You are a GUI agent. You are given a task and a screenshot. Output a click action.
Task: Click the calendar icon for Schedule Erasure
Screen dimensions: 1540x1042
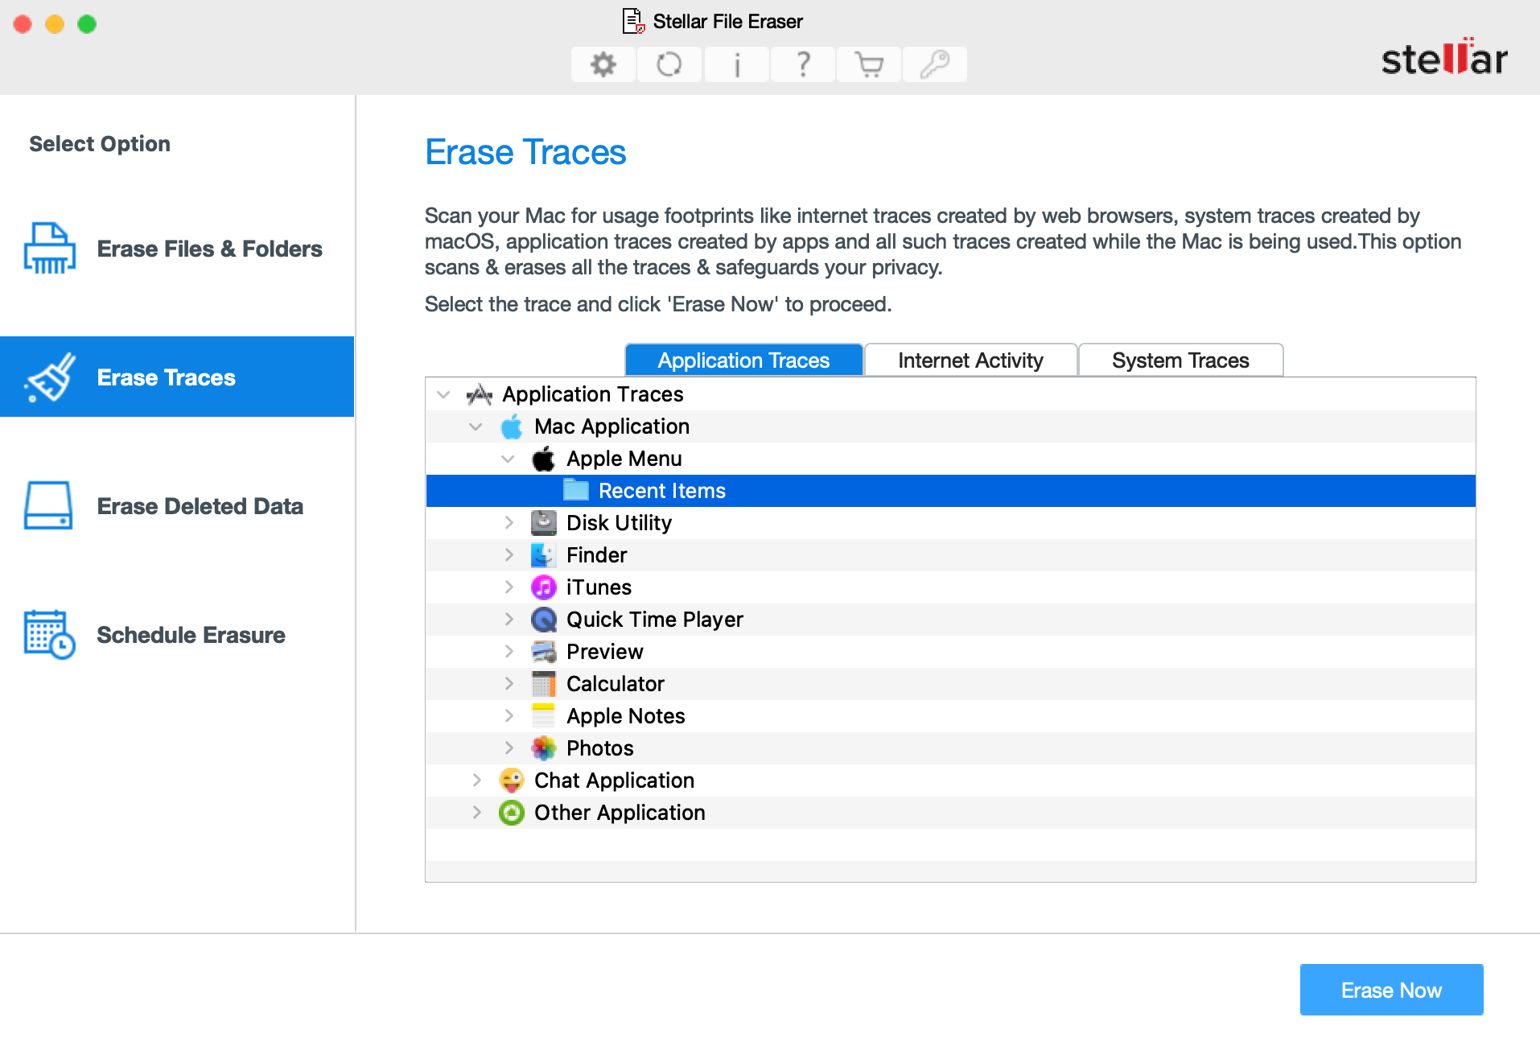point(50,635)
